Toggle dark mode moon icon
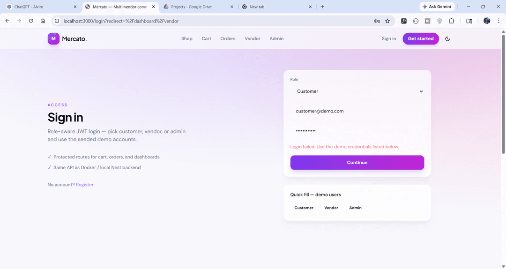This screenshot has height=269, width=506. point(447,39)
